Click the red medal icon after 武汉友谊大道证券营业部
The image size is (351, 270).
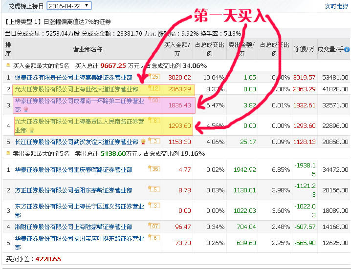[x=143, y=142]
